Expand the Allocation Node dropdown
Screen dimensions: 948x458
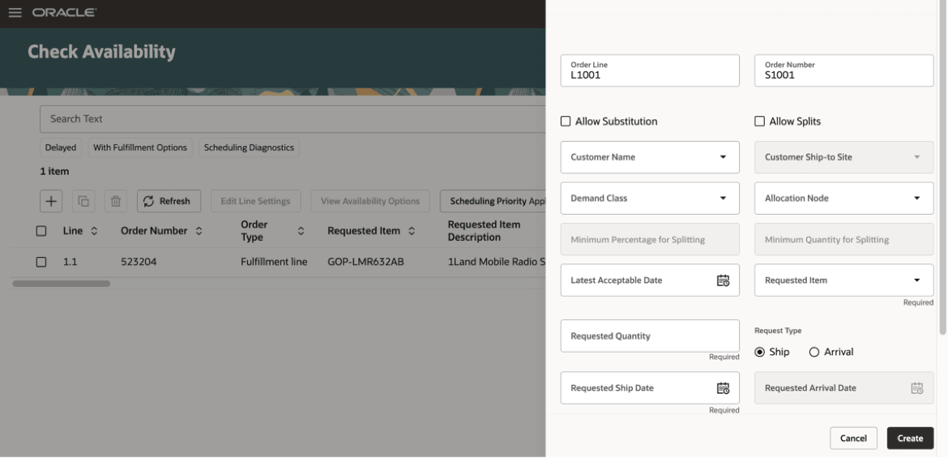point(916,198)
